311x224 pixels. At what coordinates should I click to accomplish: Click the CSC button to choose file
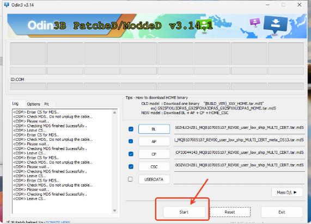tap(154, 166)
